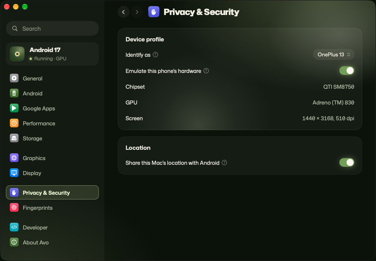Click the magnifier icon in search field
The height and width of the screenshot is (261, 376).
pos(15,28)
